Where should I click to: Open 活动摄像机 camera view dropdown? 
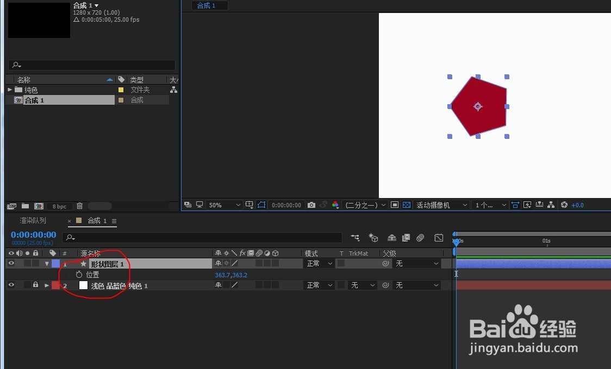click(x=441, y=205)
